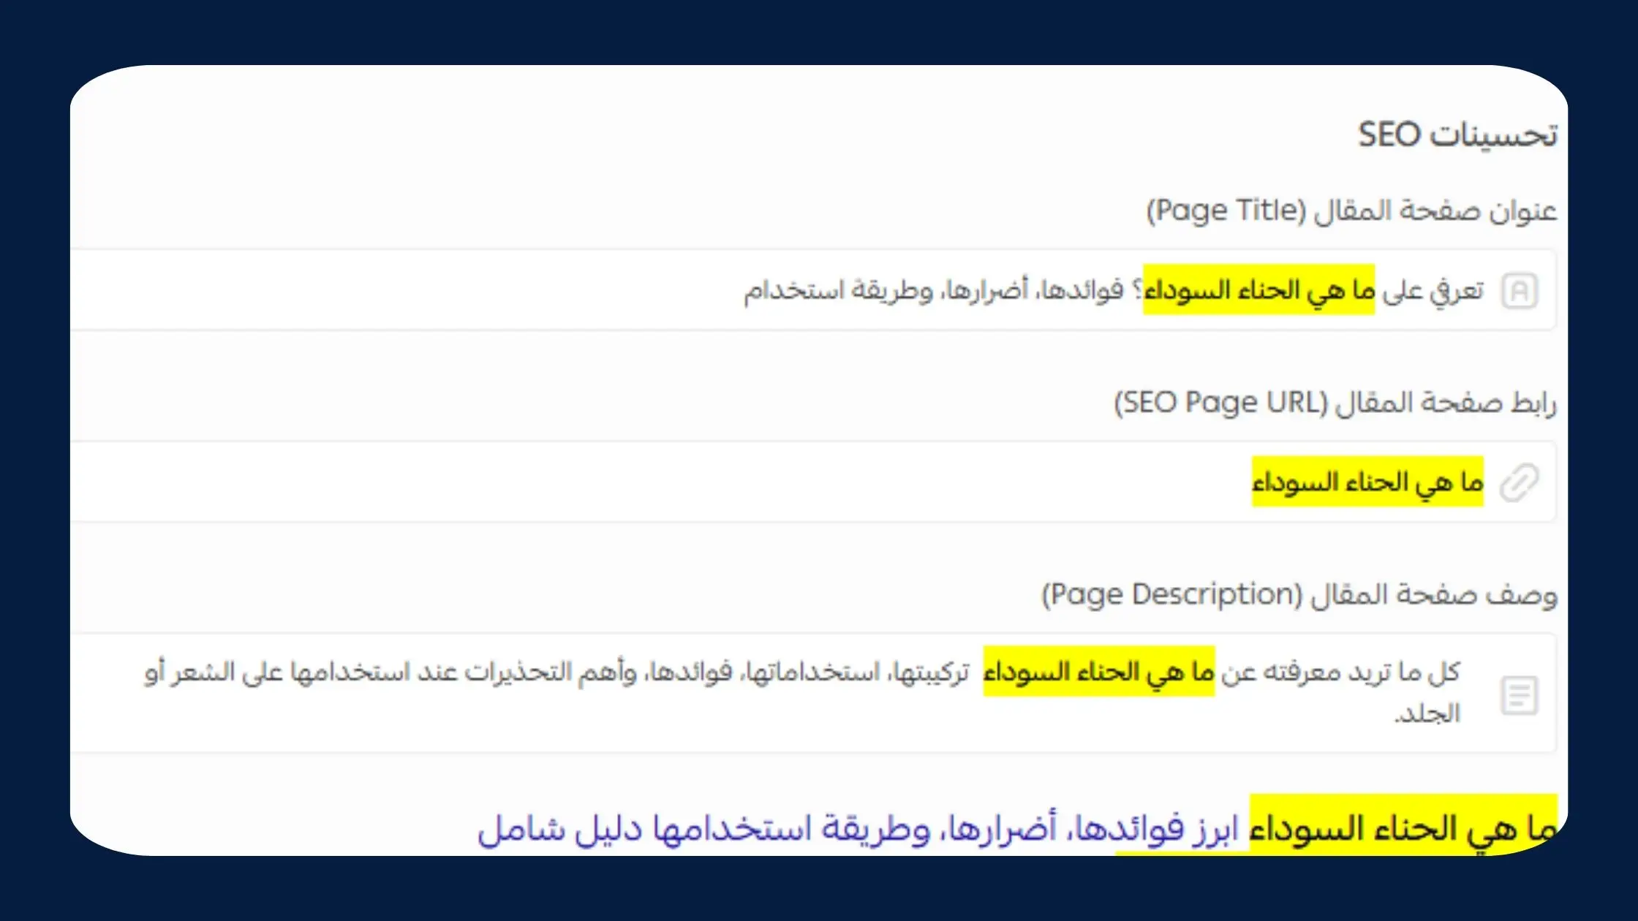Click the "A" icon beside the Page Title field
The width and height of the screenshot is (1638, 921).
point(1519,289)
